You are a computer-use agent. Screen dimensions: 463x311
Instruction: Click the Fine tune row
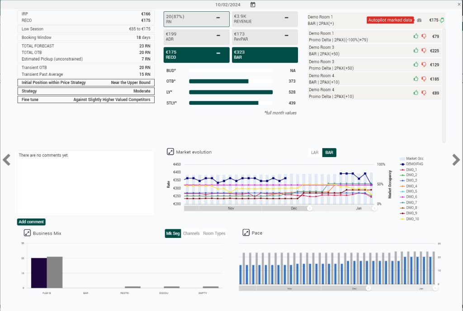click(86, 100)
